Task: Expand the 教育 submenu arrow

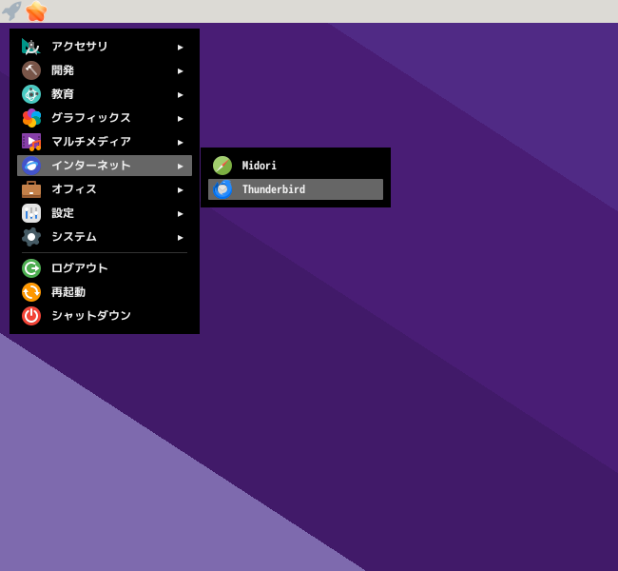Action: pyautogui.click(x=180, y=95)
